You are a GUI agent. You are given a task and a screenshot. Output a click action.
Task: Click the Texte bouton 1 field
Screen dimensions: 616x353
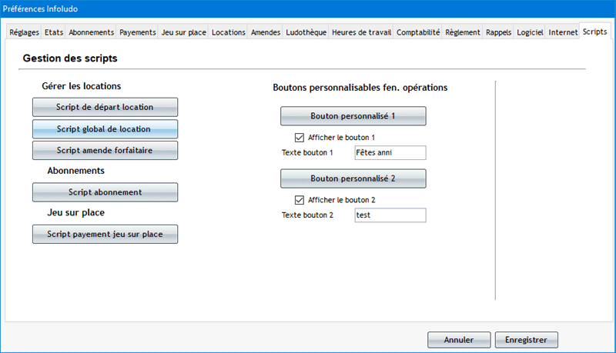click(390, 152)
